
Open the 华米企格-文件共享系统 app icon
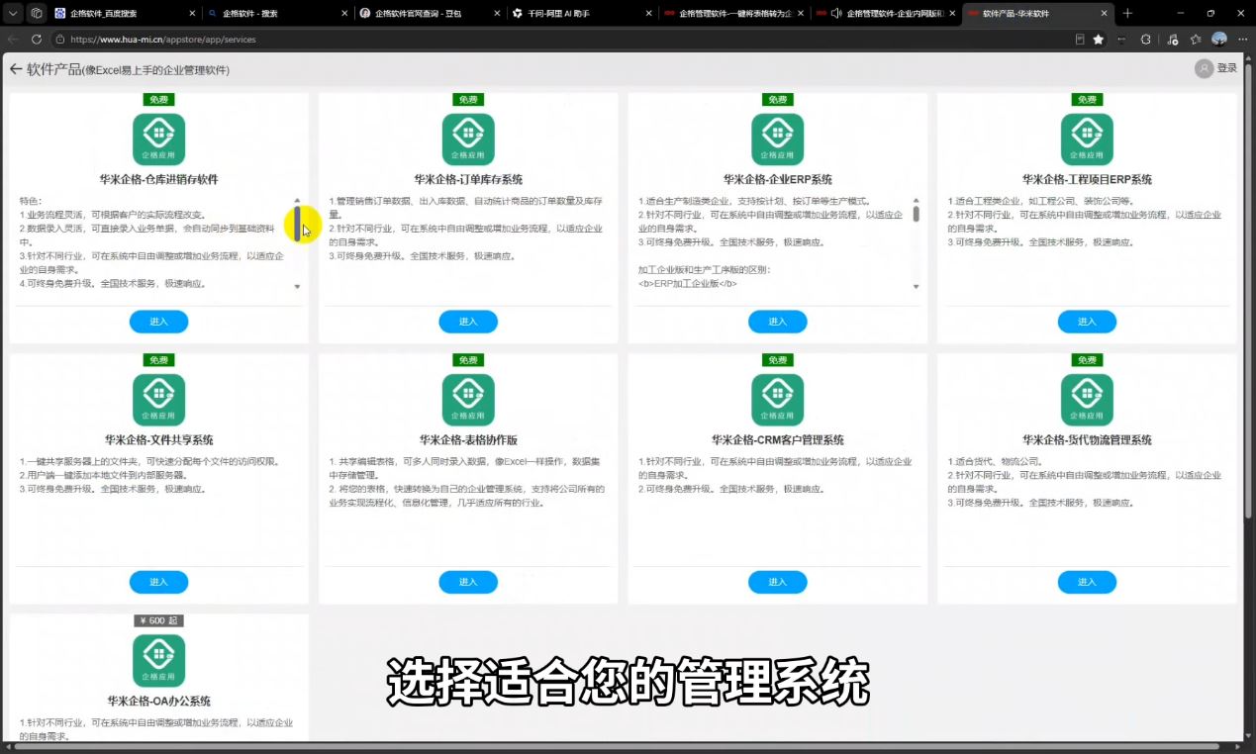158,400
